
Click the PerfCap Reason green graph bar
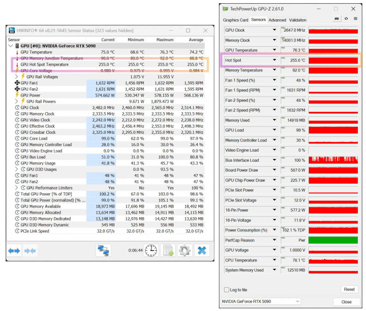[333, 240]
